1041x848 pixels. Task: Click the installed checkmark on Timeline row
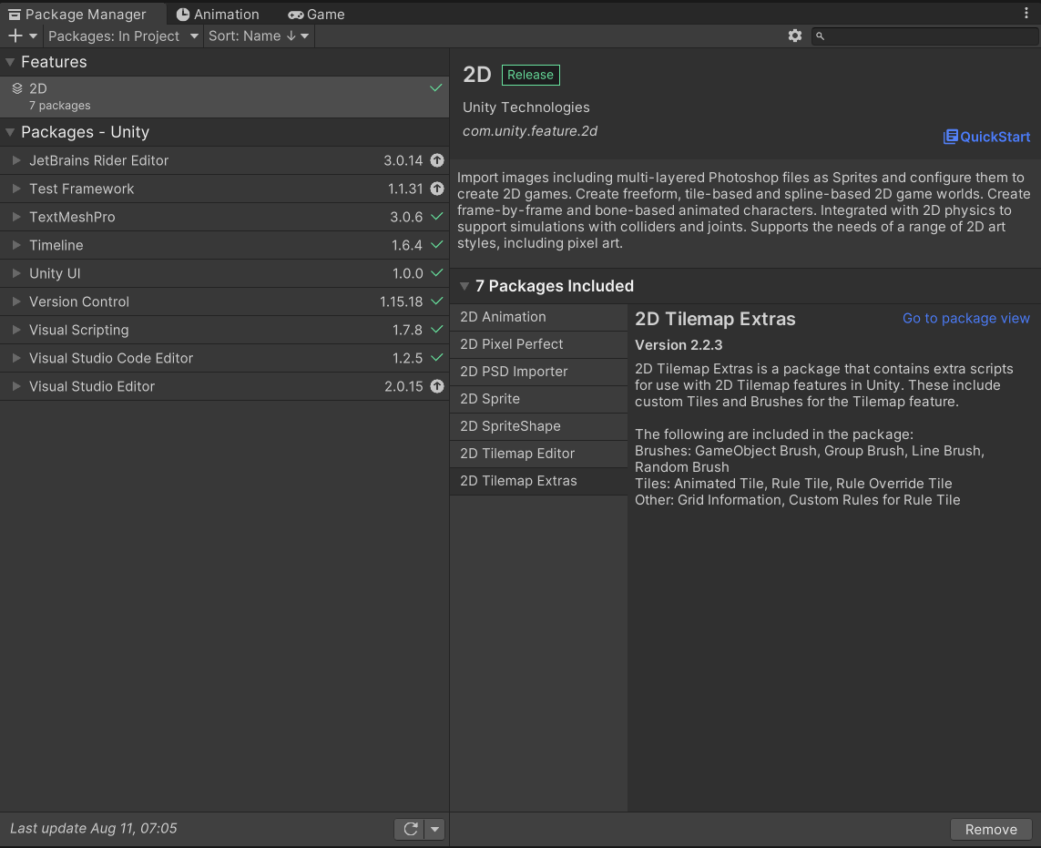click(437, 245)
